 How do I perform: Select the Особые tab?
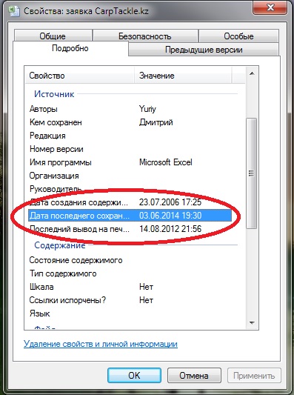[238, 36]
